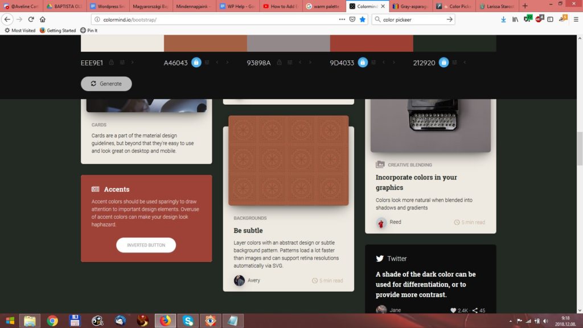Move color 93898A right with arrow
Viewport: 583px width, 328px height.
pyautogui.click(x=310, y=63)
